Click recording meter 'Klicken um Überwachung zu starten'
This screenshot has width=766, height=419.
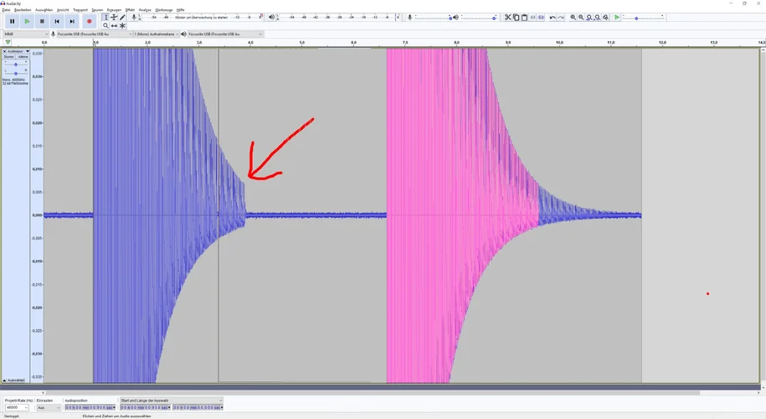pyautogui.click(x=201, y=17)
